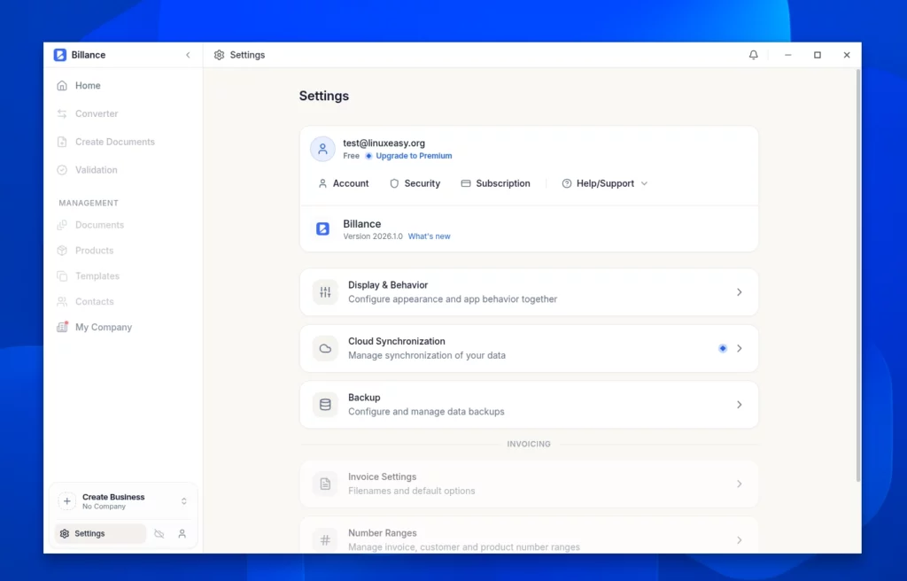Image resolution: width=907 pixels, height=581 pixels.
Task: Click the Security shield icon
Action: click(394, 183)
